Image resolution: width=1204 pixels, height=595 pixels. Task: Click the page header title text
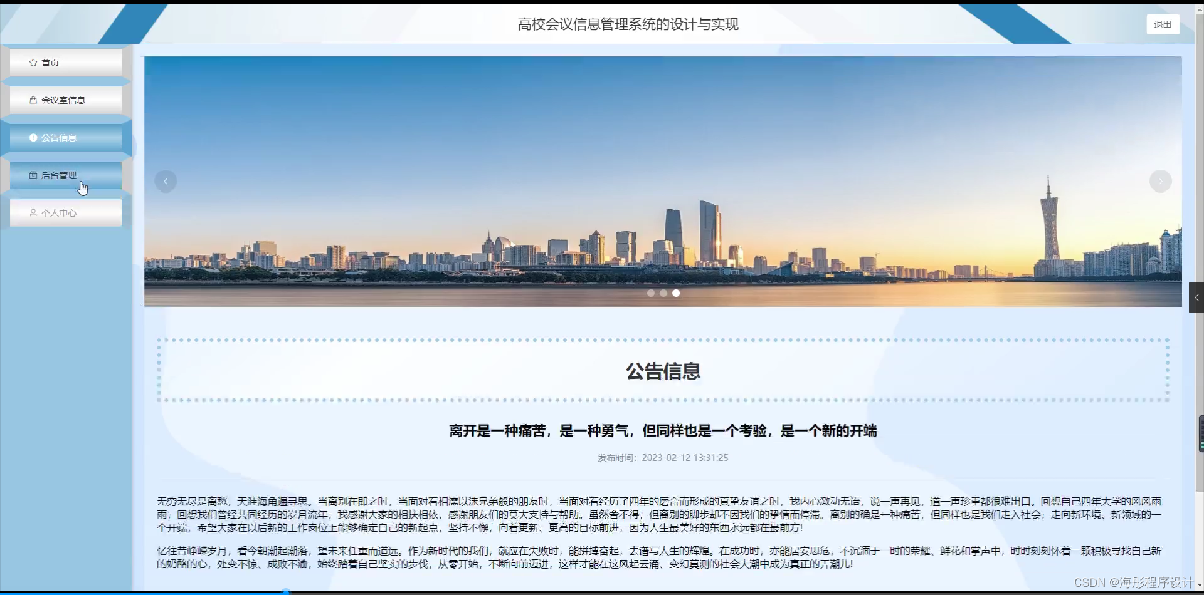(628, 24)
